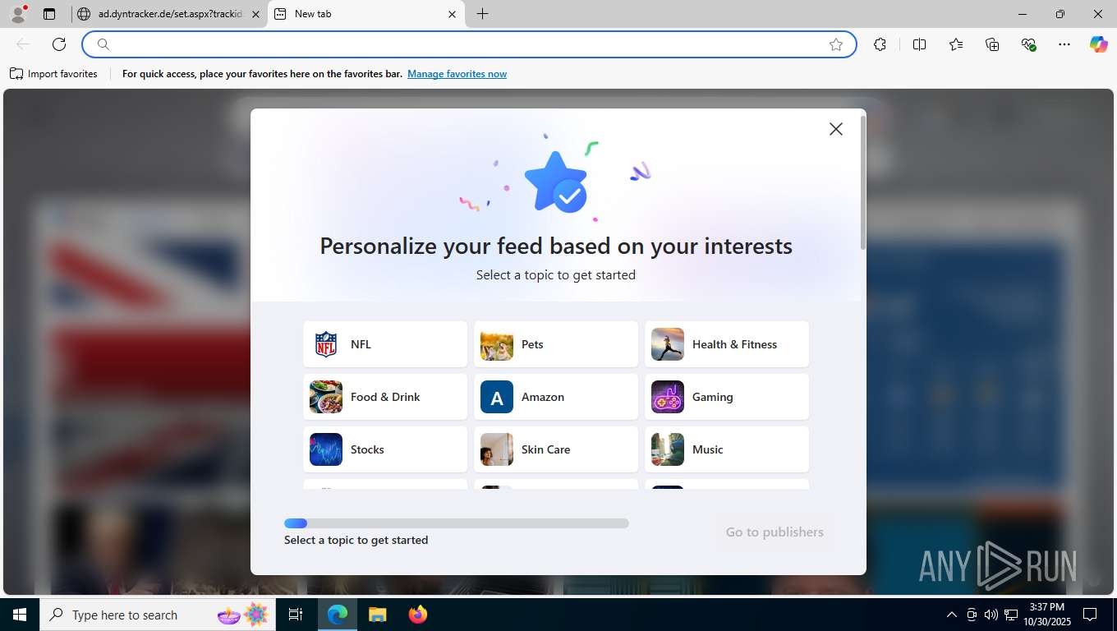Select the Music topic
The image size is (1117, 631).
[727, 449]
